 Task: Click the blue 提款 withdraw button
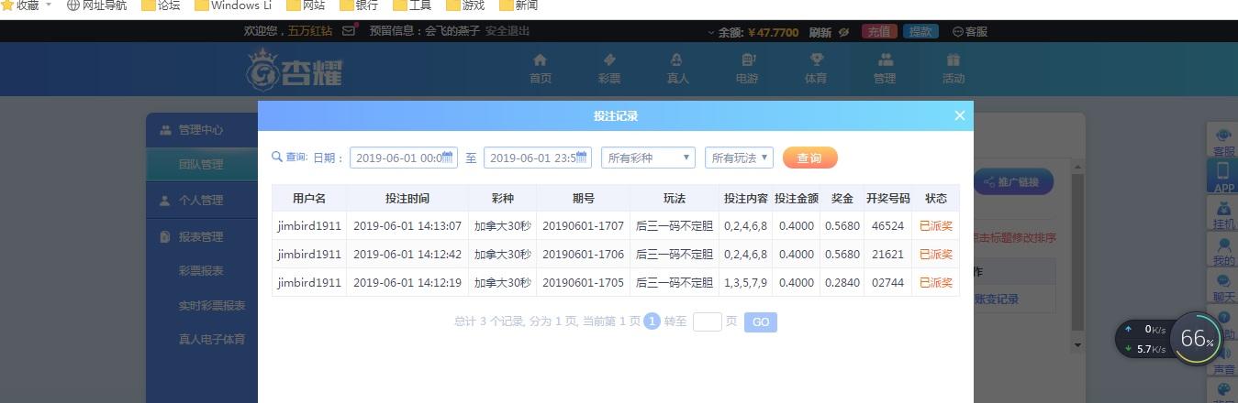point(920,31)
